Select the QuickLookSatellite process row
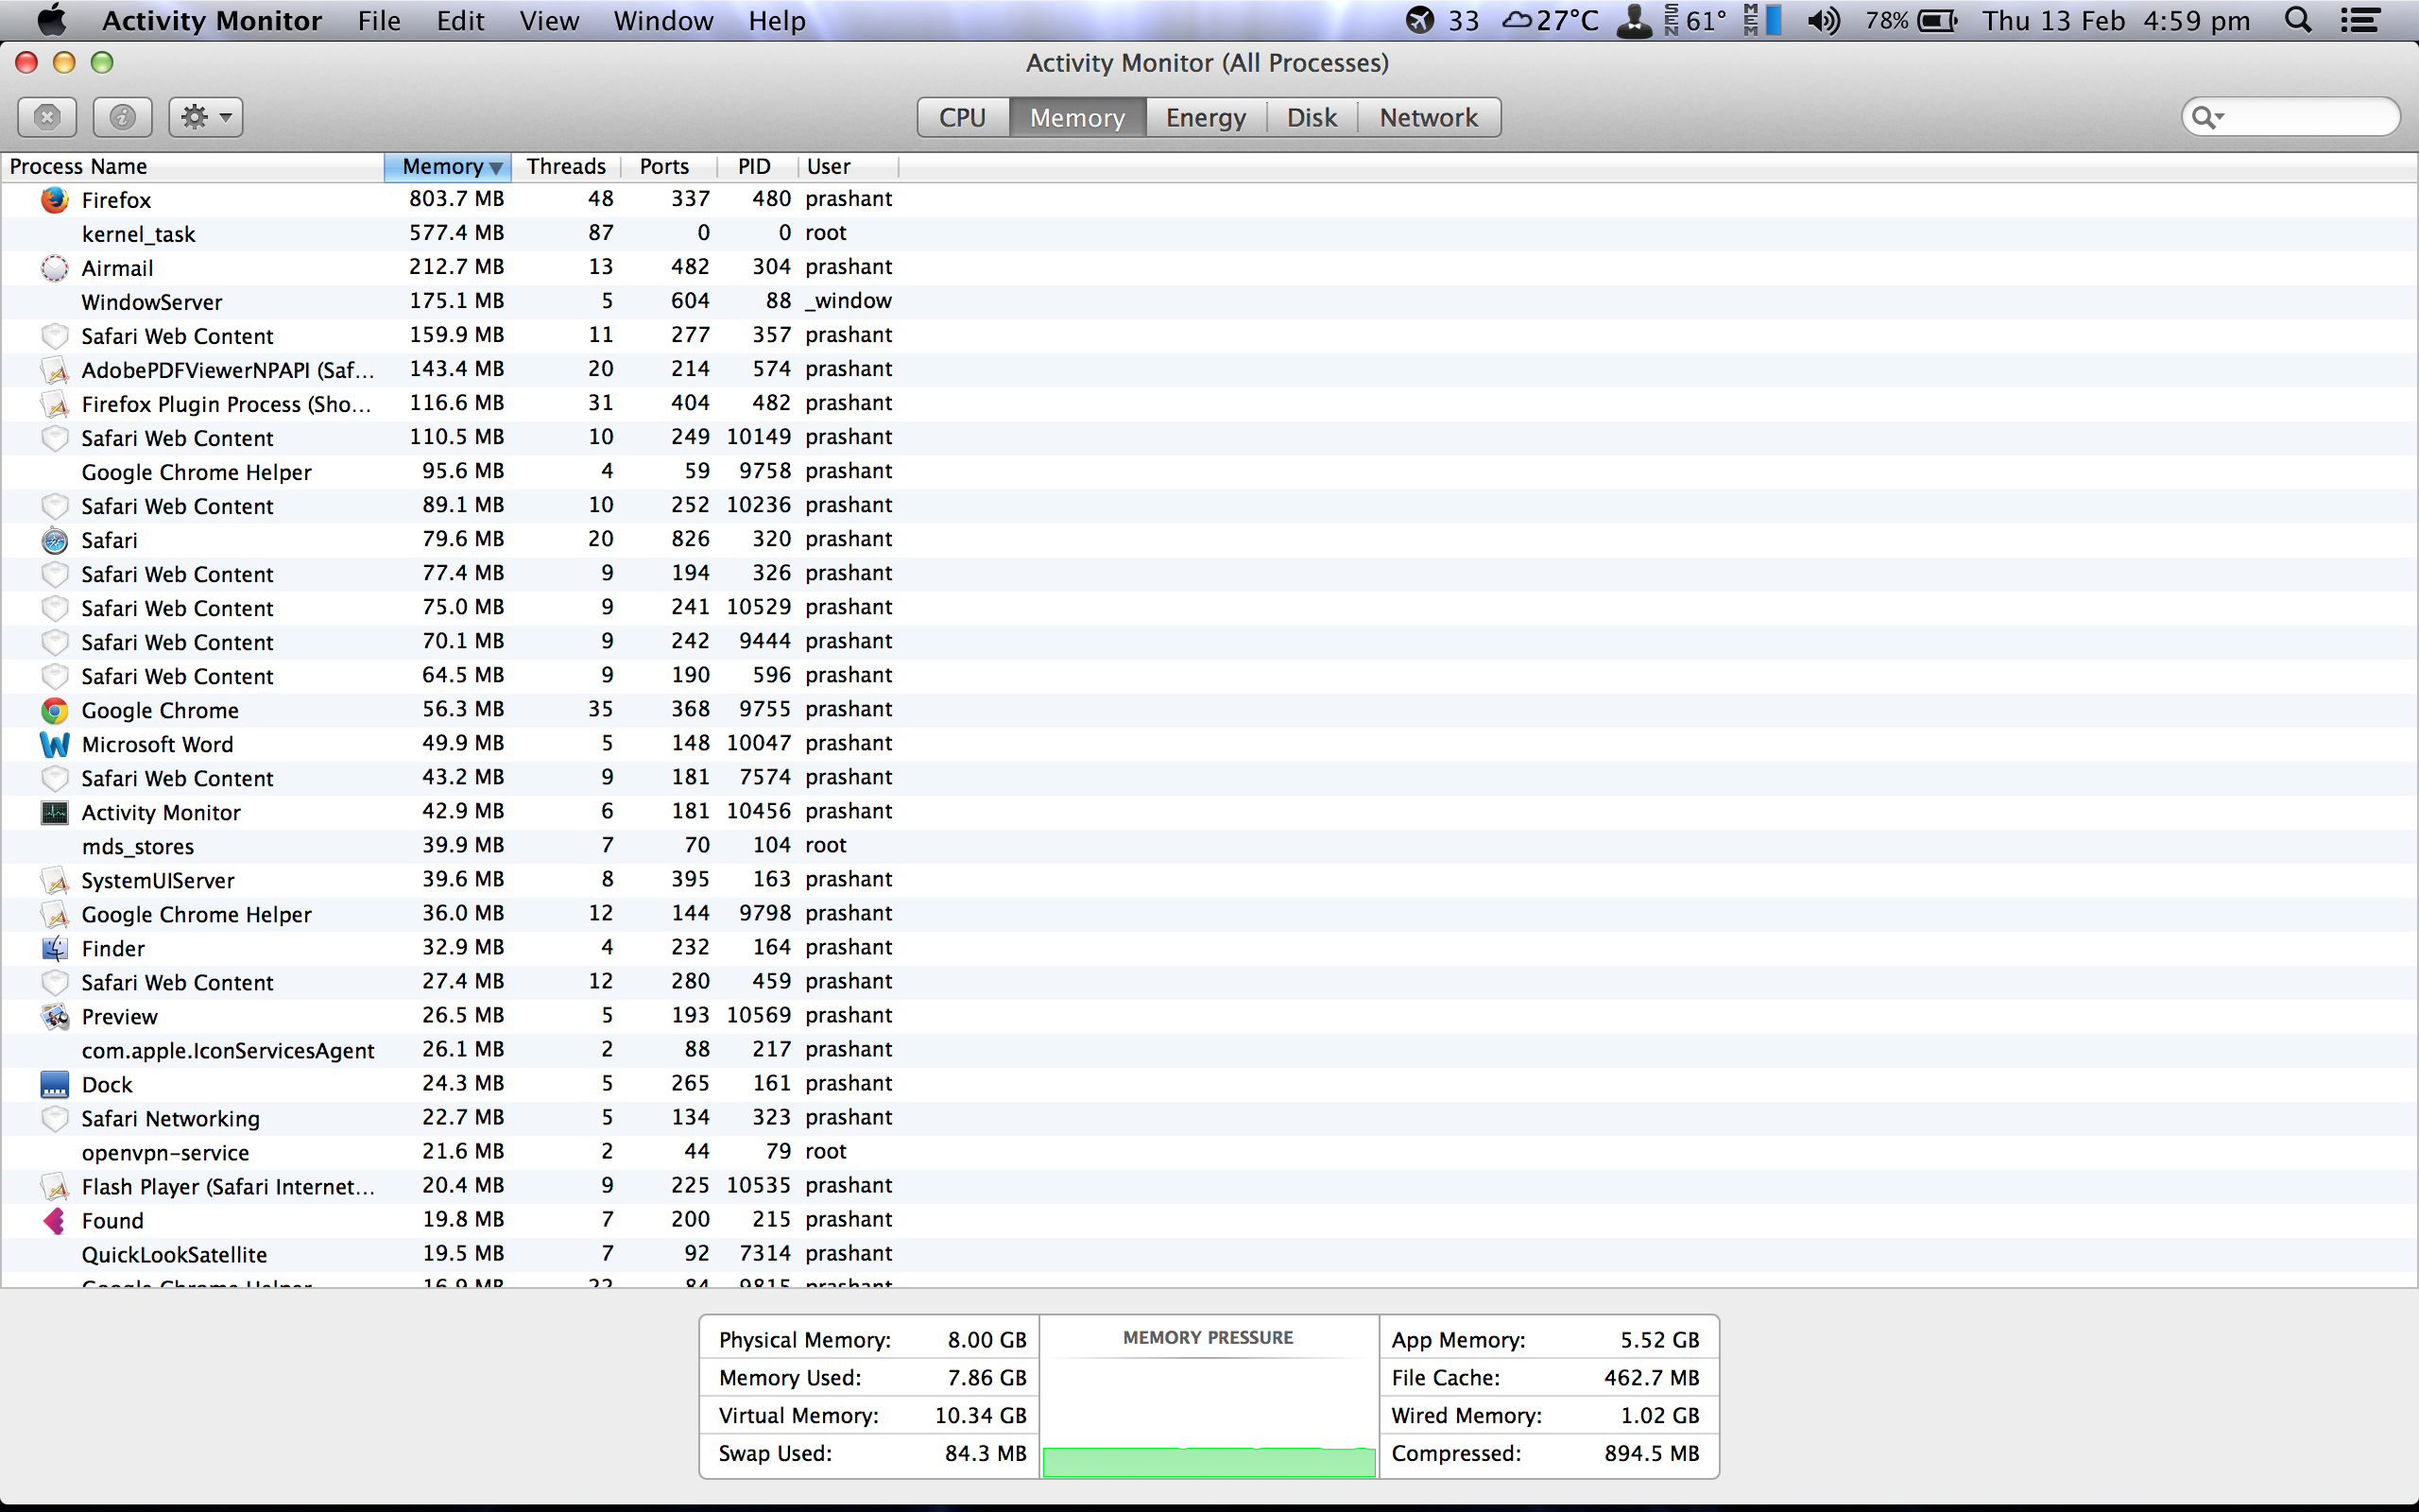 1209,1254
